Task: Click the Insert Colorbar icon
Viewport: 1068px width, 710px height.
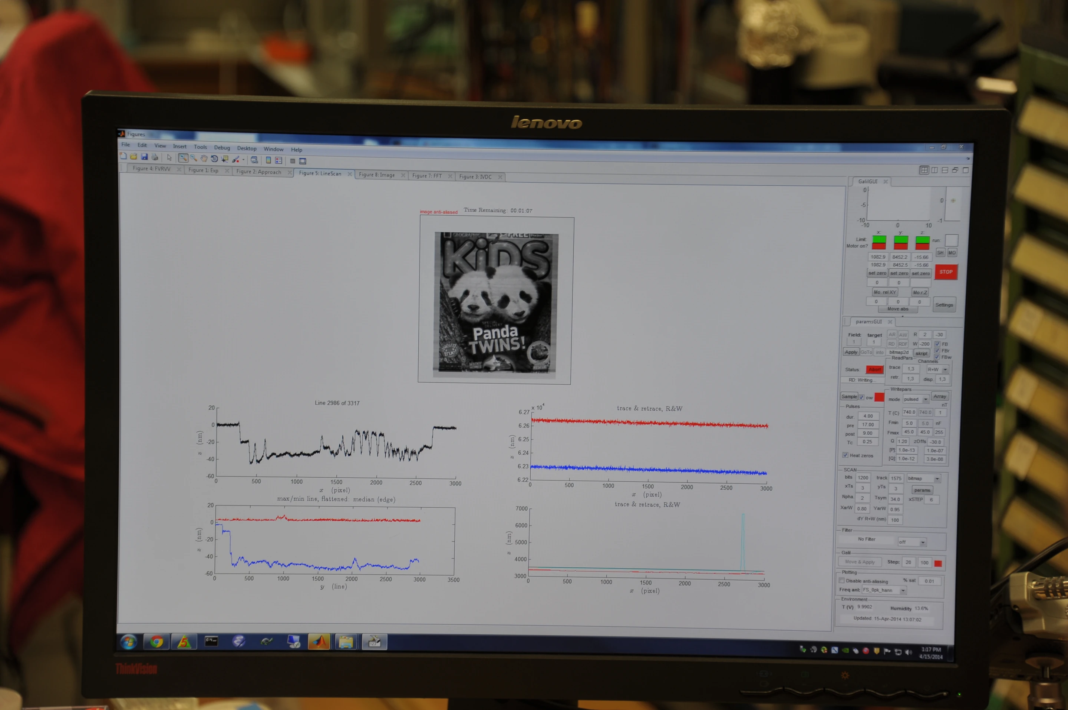Action: pos(268,160)
